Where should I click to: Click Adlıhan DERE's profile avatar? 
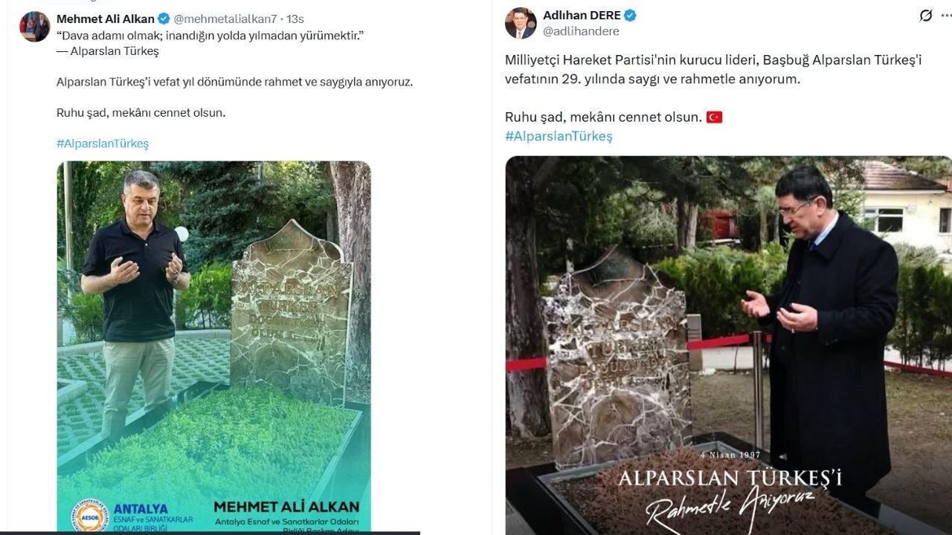point(520,23)
